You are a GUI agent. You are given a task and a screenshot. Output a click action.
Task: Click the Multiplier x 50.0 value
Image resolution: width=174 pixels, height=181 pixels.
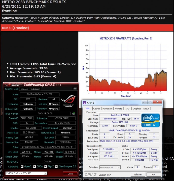pyautogui.click(x=109, y=153)
